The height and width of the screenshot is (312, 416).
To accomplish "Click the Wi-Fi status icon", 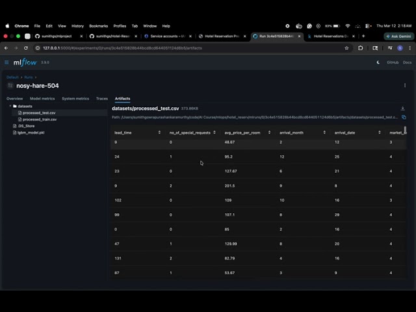I will (348, 26).
